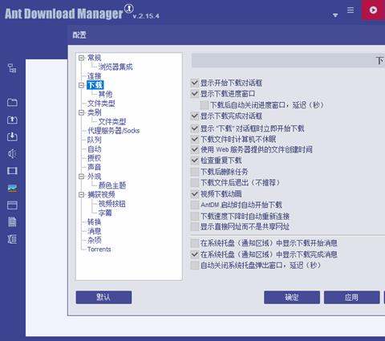This screenshot has height=341, width=385.
Task: Click the 确定 button
Action: click(292, 298)
